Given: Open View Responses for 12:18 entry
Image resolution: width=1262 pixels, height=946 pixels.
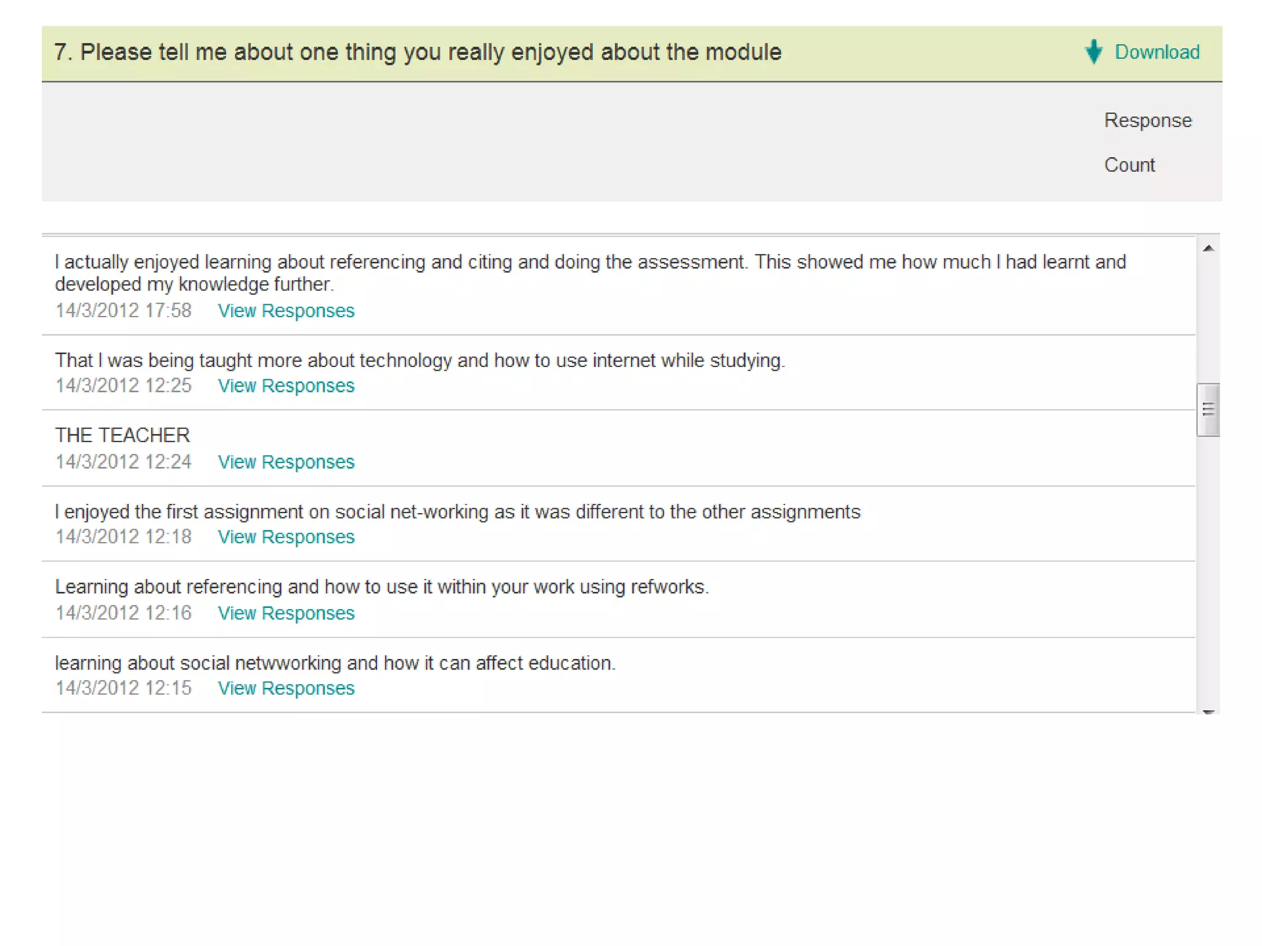Looking at the screenshot, I should [x=286, y=537].
